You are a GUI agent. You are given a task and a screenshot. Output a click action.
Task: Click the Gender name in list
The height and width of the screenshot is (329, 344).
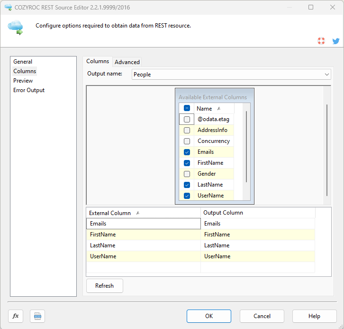tap(207, 174)
